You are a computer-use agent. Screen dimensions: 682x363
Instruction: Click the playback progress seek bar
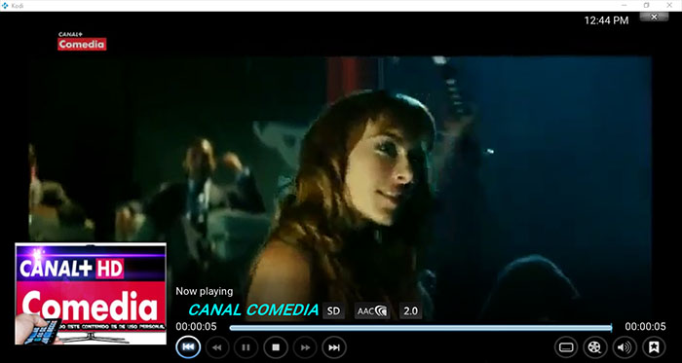[421, 328]
